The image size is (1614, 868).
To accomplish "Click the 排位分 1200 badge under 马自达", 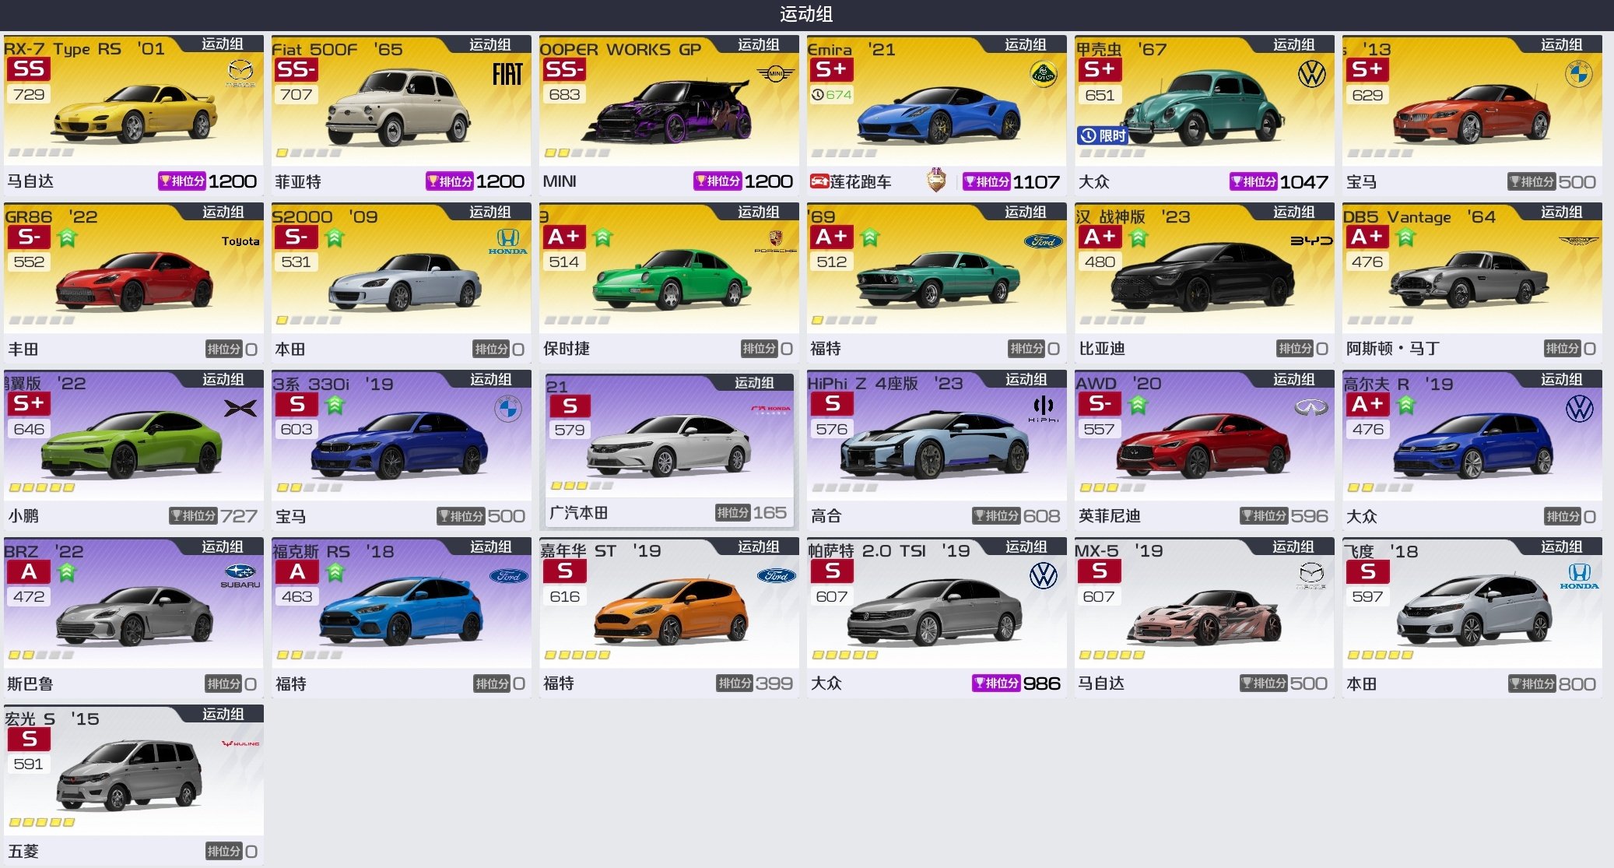I will (x=207, y=181).
